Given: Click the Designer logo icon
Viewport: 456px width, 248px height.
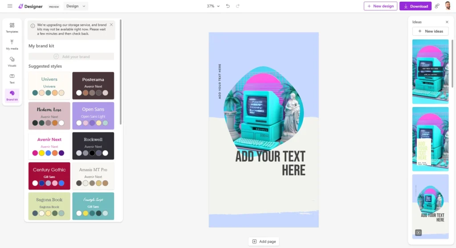Looking at the screenshot, I should pyautogui.click(x=20, y=6).
